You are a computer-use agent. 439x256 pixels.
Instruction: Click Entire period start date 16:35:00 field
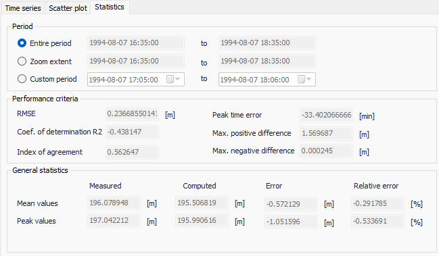(x=136, y=43)
